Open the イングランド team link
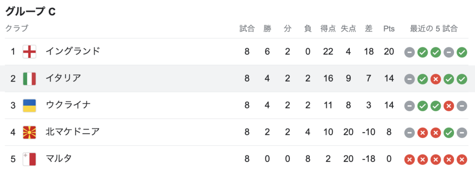Image resolution: width=475 pixels, height=172 pixels. [x=73, y=52]
